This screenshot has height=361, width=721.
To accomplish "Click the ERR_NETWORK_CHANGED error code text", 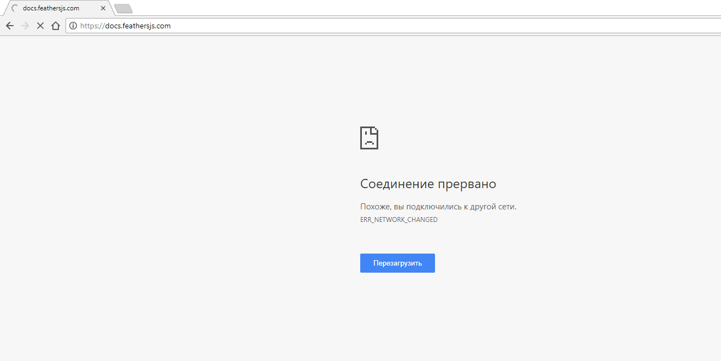I will pyautogui.click(x=399, y=220).
